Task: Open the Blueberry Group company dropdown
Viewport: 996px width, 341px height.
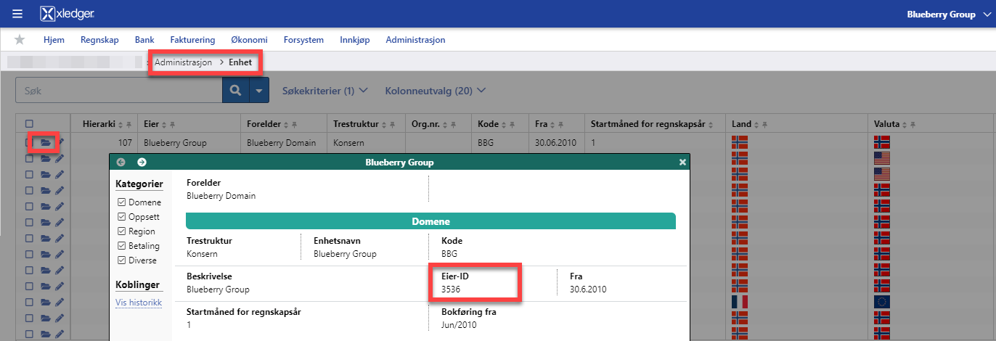Action: click(x=947, y=14)
